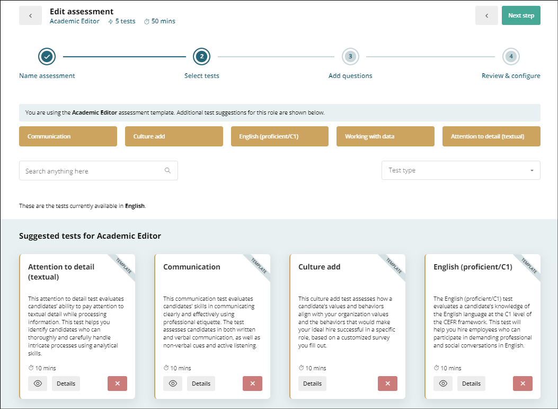The height and width of the screenshot is (409, 558).
Task: Click step 3 Add questions circle
Action: coord(351,56)
